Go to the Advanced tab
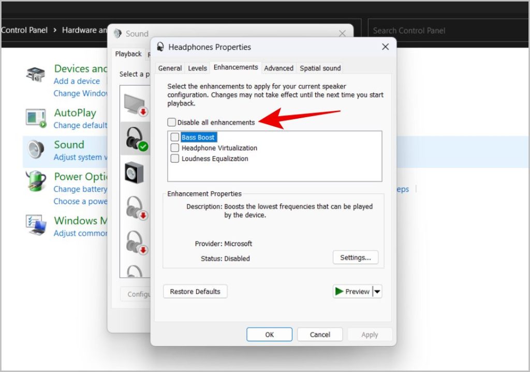The height and width of the screenshot is (372, 530). tap(278, 68)
